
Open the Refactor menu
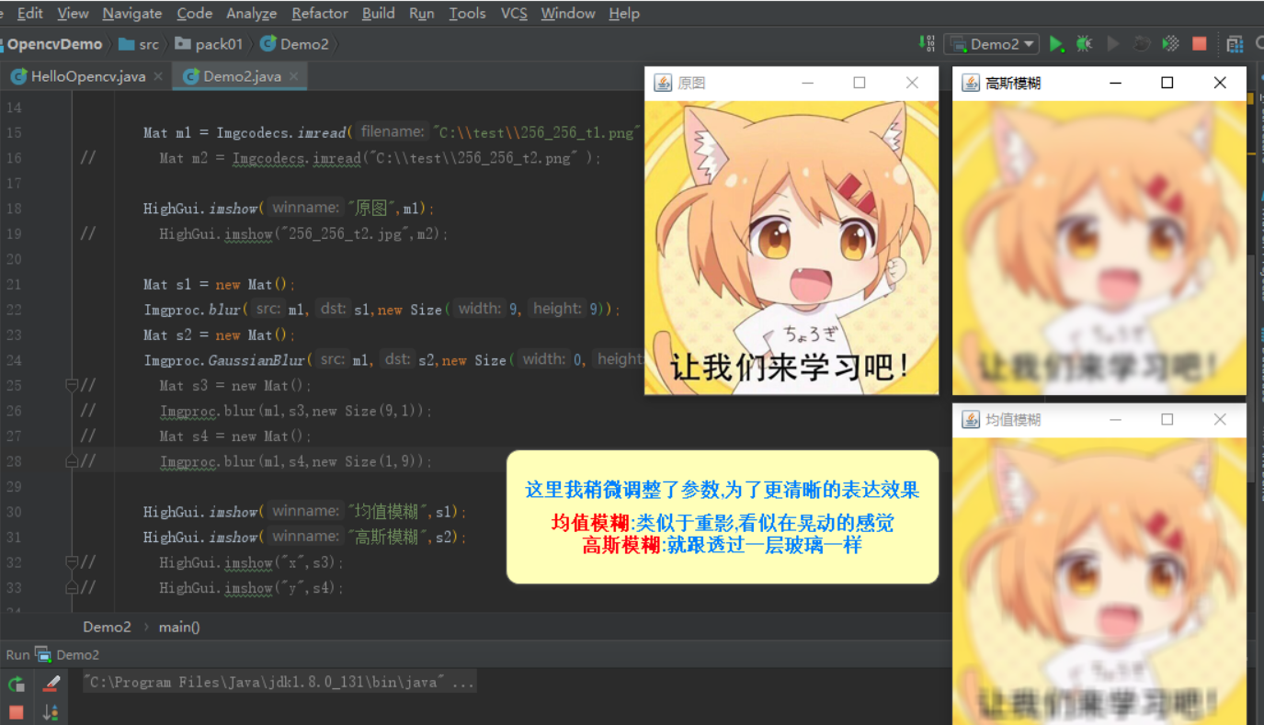[320, 13]
